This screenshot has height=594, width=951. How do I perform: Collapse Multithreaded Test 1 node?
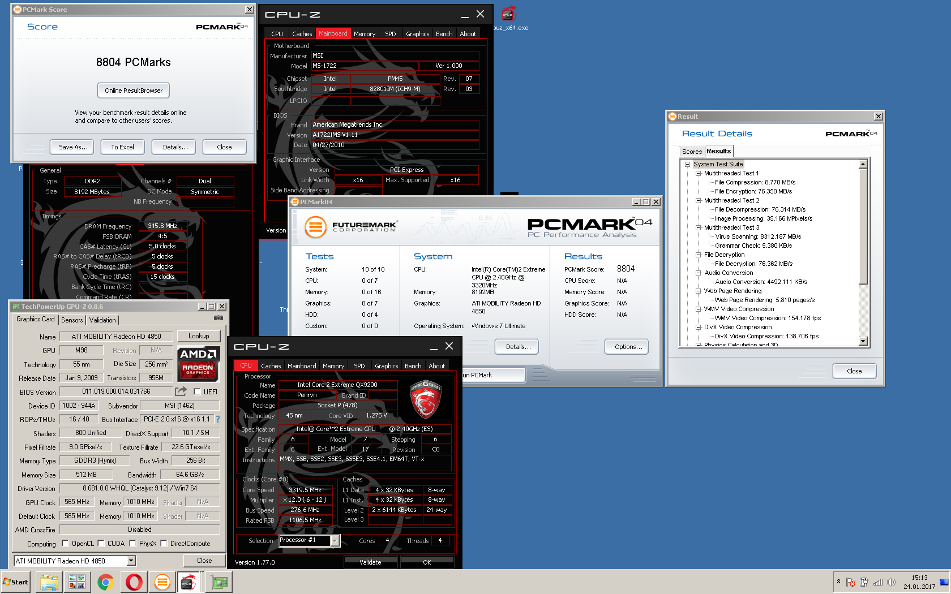click(698, 173)
